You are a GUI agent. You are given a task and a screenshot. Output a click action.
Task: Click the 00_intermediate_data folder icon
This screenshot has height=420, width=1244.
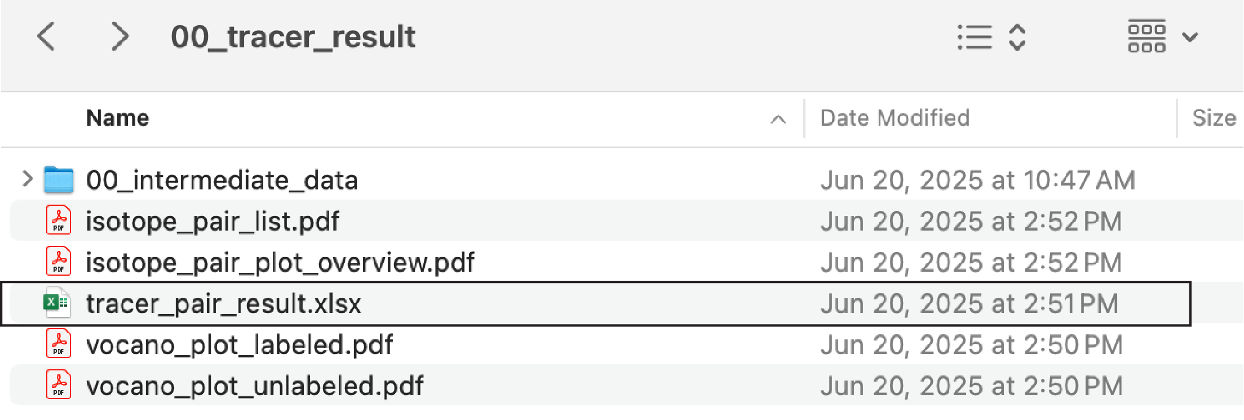click(59, 180)
